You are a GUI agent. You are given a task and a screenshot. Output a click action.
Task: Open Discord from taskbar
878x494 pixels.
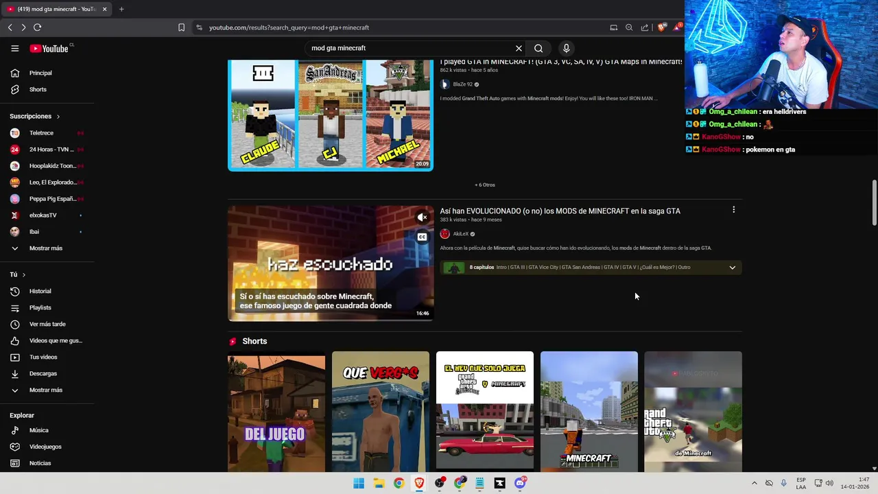click(520, 483)
